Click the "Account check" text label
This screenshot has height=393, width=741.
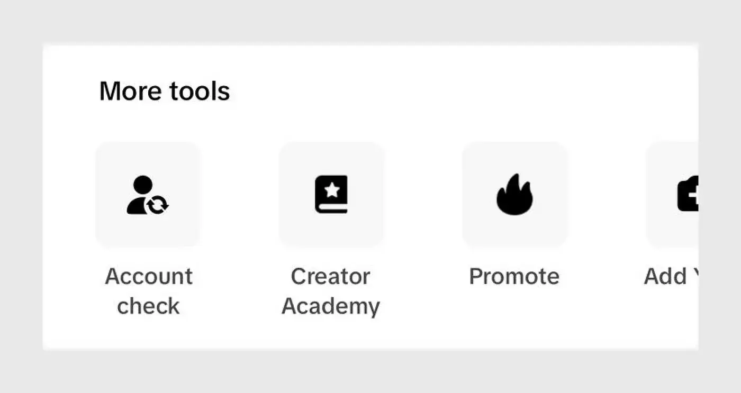pos(149,291)
